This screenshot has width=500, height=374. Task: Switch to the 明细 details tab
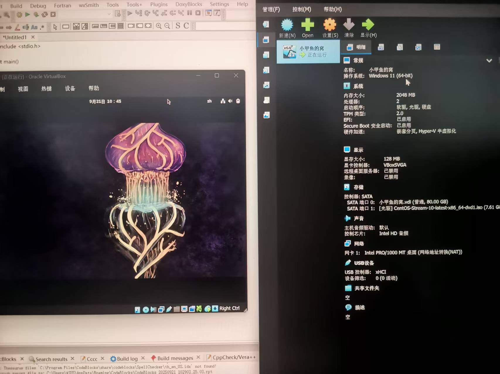[356, 47]
